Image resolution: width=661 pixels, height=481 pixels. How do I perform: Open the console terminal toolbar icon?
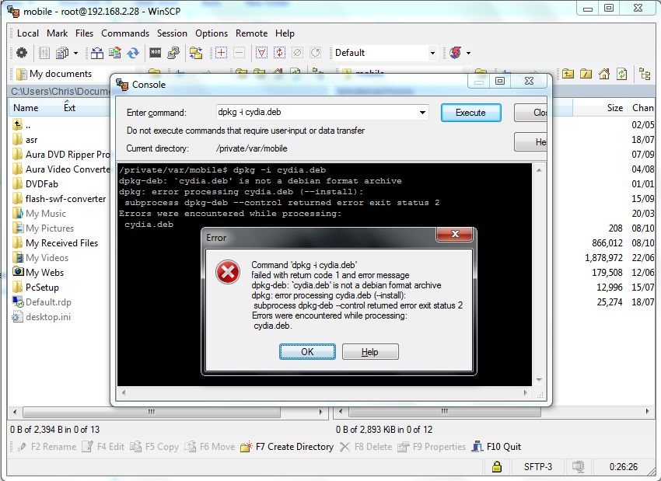click(x=156, y=53)
